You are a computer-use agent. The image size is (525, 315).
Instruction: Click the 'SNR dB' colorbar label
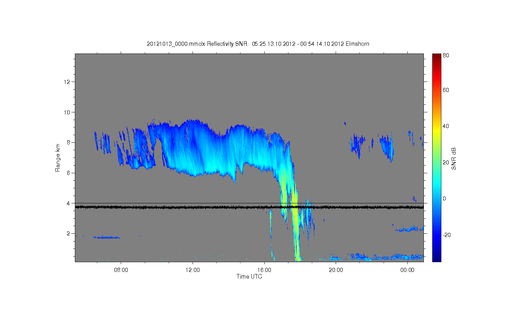454,159
